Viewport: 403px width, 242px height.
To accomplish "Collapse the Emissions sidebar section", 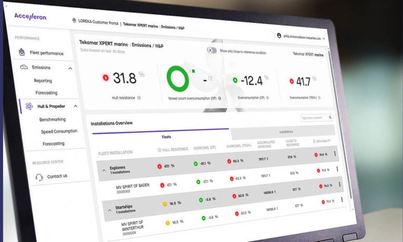I will click(x=71, y=69).
